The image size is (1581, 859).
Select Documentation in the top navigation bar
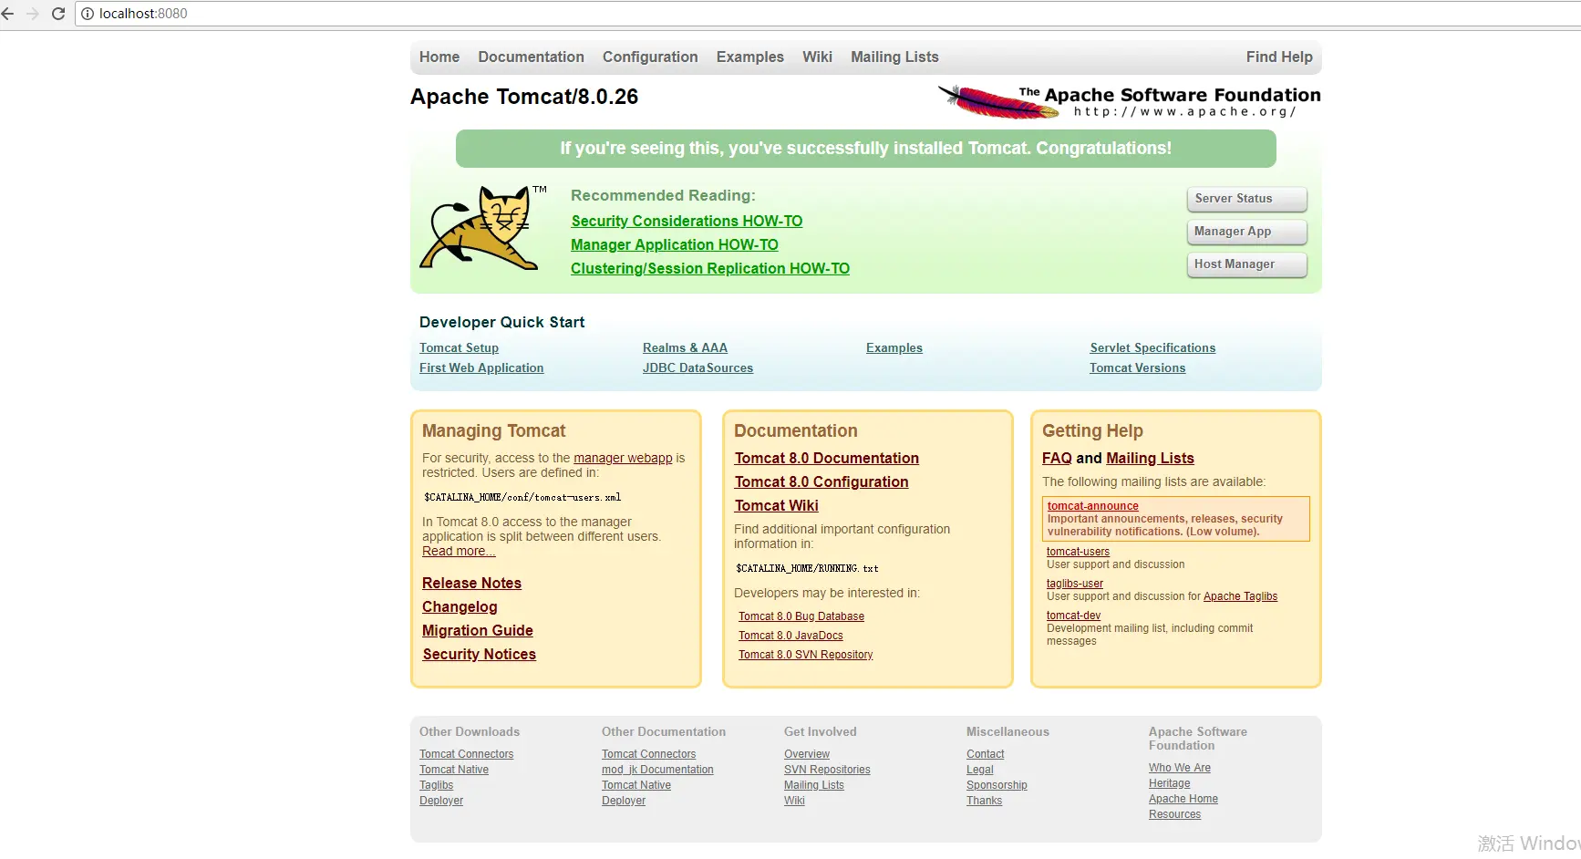531,57
